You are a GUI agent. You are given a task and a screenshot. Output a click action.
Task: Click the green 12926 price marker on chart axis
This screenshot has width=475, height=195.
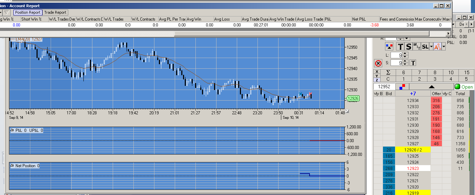353,99
